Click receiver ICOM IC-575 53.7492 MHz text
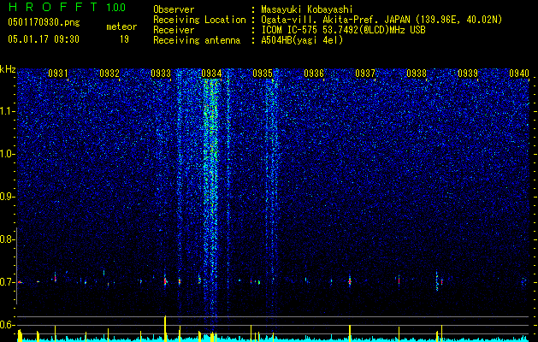 [x=343, y=30]
